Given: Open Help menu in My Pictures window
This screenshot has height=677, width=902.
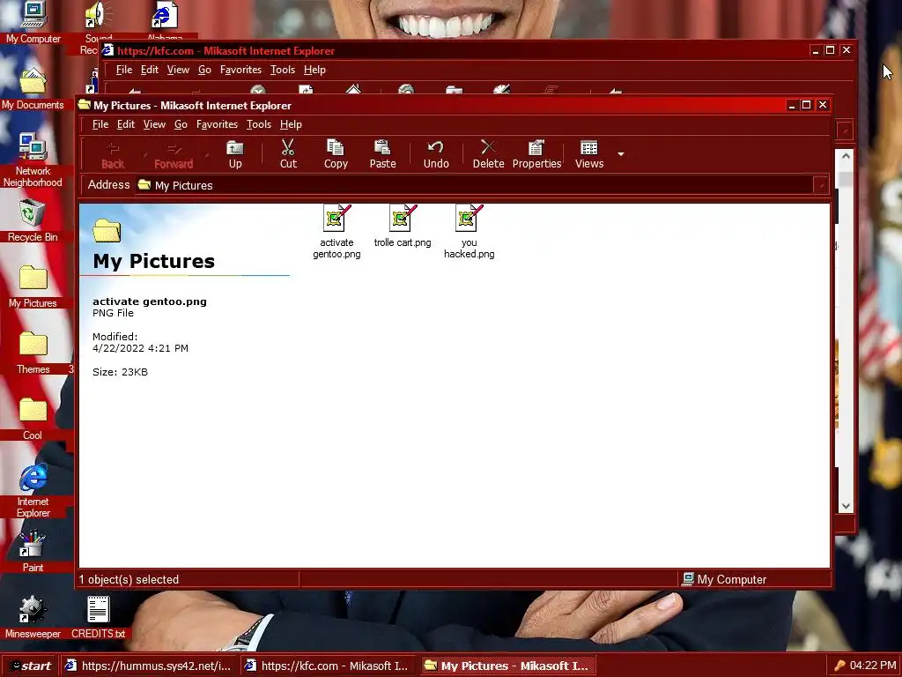Looking at the screenshot, I should [291, 124].
